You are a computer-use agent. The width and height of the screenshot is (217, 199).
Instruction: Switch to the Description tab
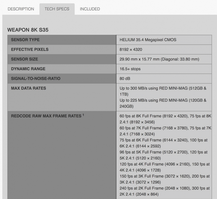pos(21,9)
